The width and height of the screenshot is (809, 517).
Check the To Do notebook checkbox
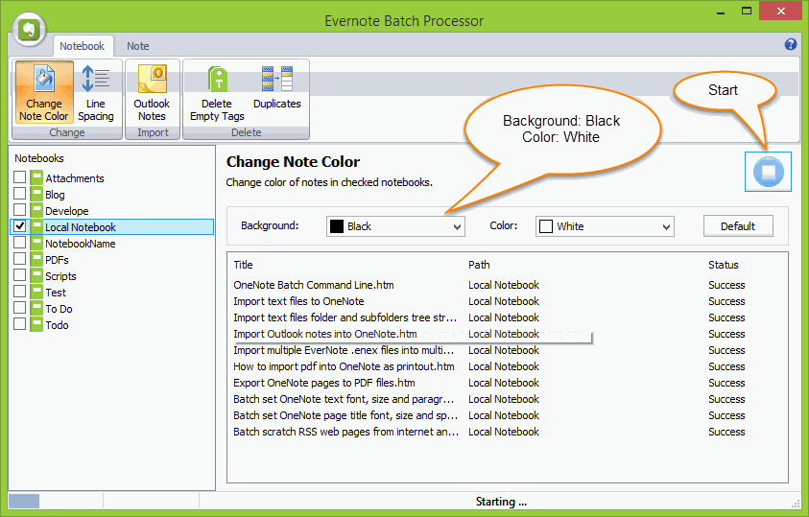click(x=19, y=308)
